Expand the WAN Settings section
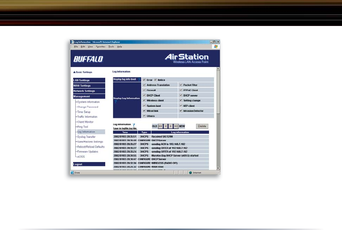The image size is (342, 230). click(x=89, y=86)
